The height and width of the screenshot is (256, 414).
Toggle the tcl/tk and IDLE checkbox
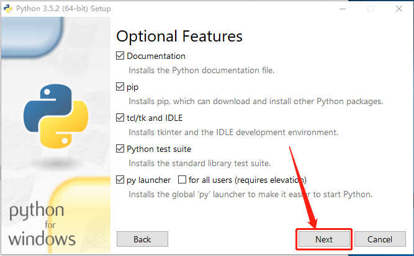tap(120, 118)
